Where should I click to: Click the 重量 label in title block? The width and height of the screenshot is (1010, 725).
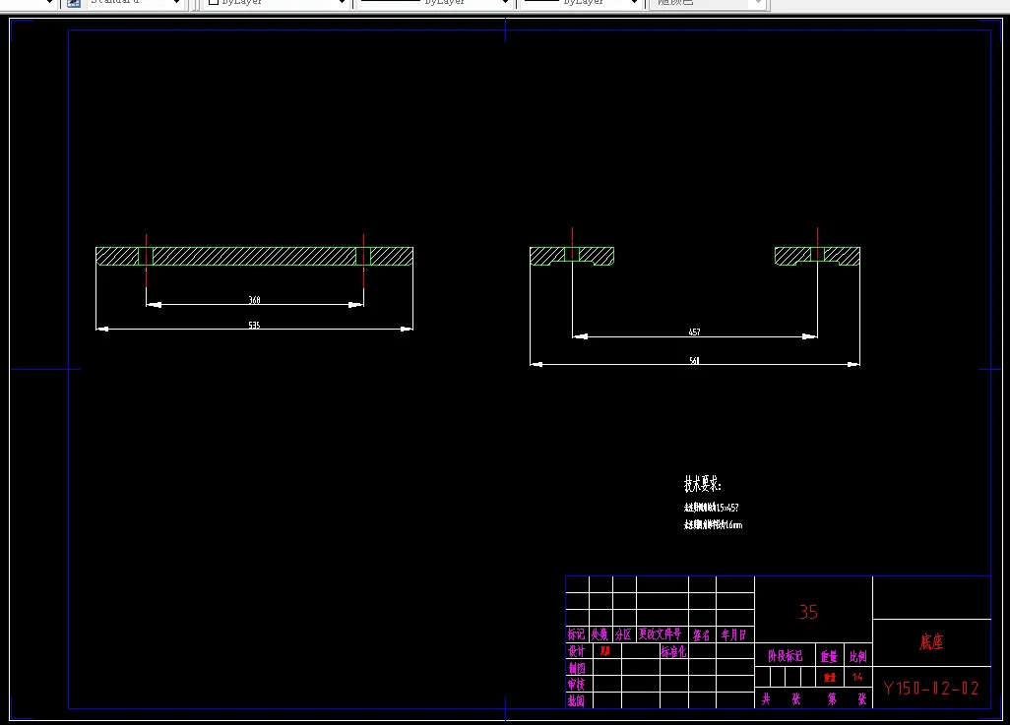tap(829, 657)
